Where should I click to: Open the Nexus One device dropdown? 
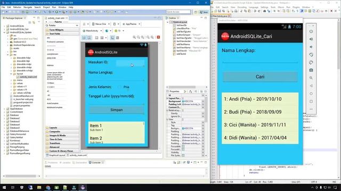click(101, 24)
